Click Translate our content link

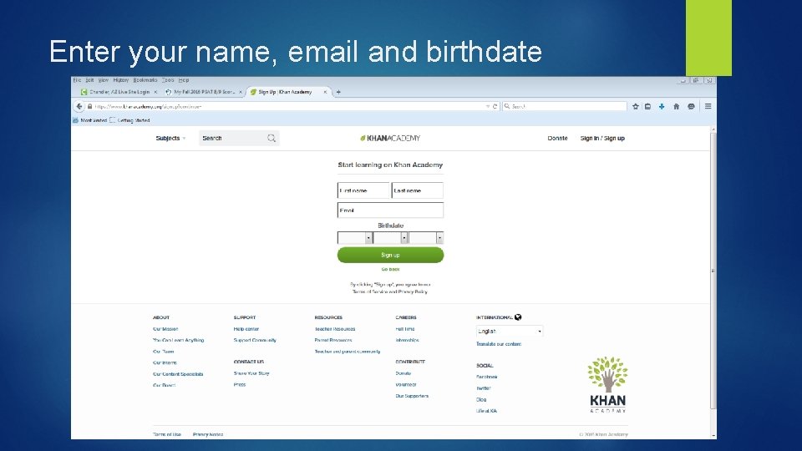pyautogui.click(x=499, y=344)
